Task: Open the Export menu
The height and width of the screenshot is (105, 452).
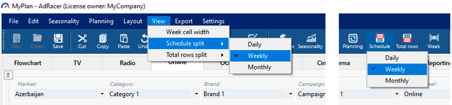Action: pyautogui.click(x=184, y=21)
